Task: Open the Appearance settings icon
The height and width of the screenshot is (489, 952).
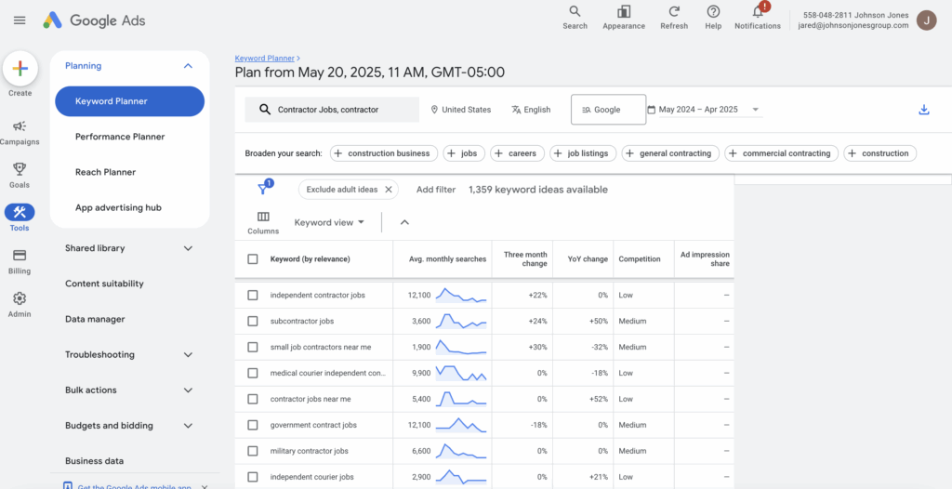Action: (x=624, y=17)
